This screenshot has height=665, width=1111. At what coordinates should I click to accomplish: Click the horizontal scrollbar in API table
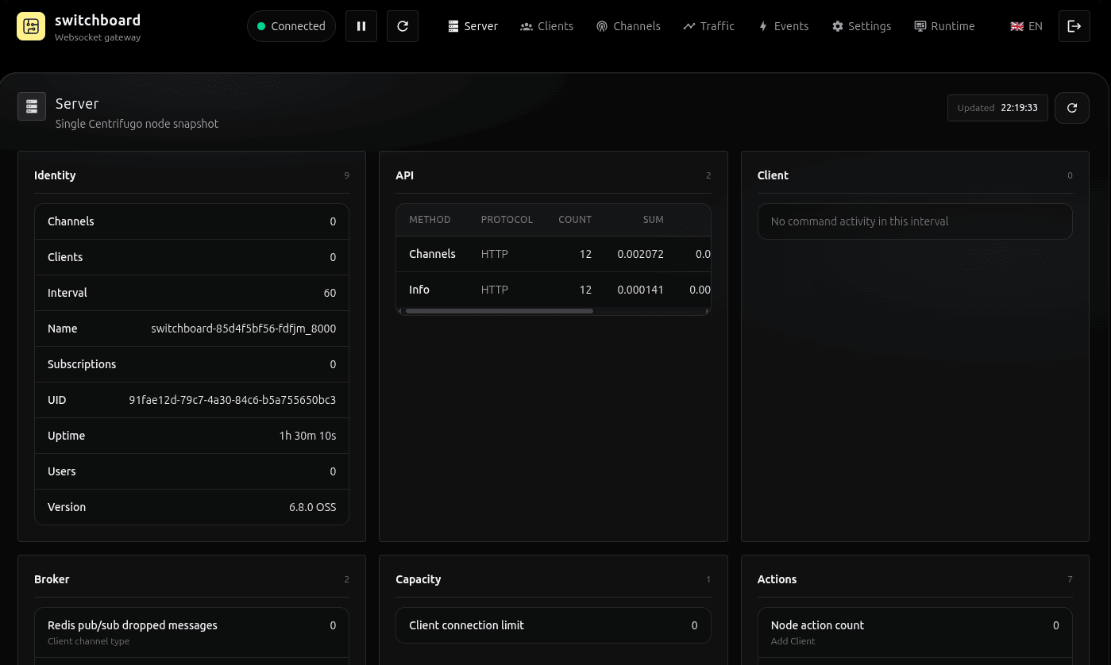(x=500, y=311)
